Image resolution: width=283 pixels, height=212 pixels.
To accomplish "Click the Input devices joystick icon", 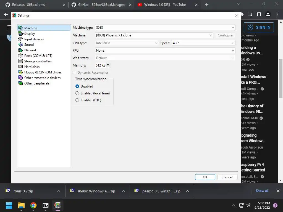I will 20,39.
